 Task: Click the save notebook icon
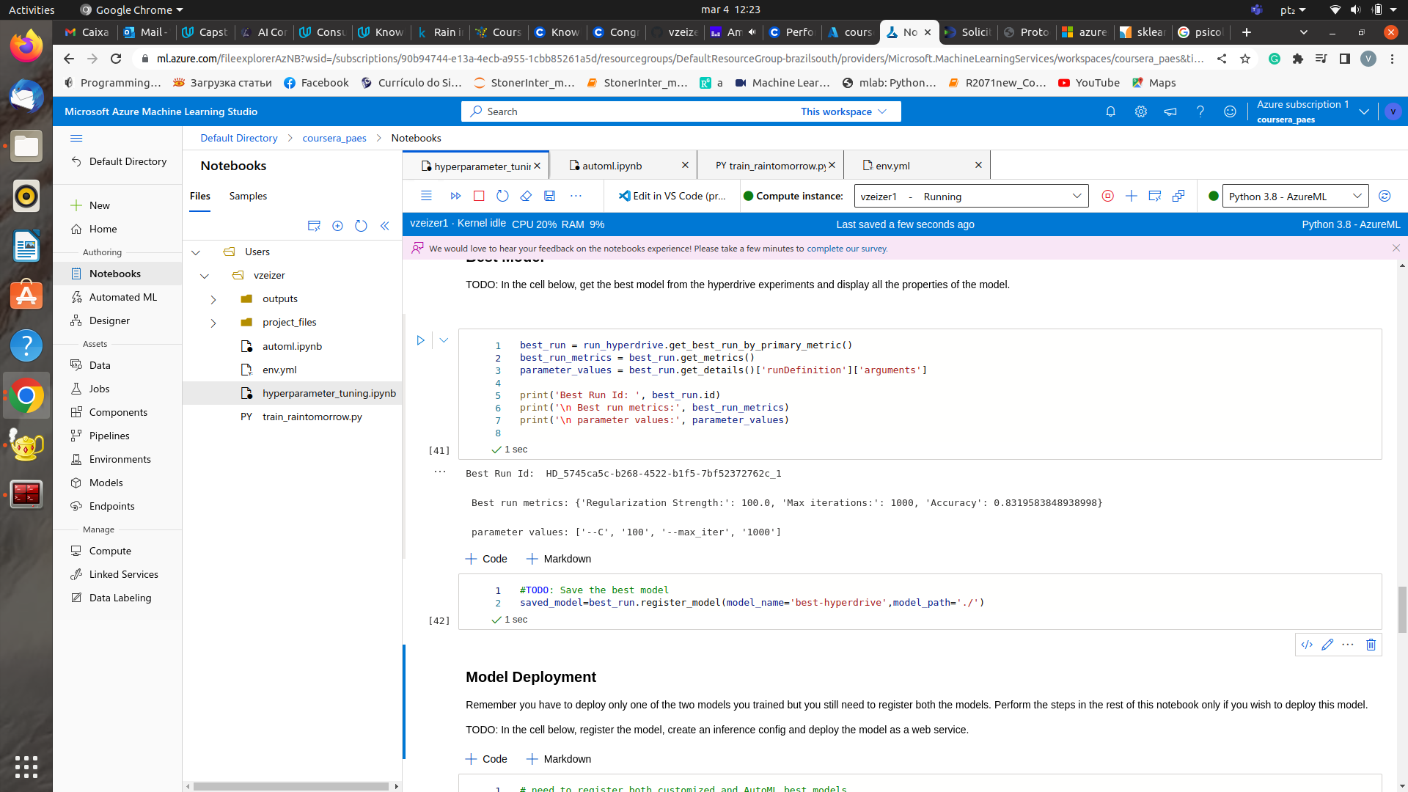(549, 196)
